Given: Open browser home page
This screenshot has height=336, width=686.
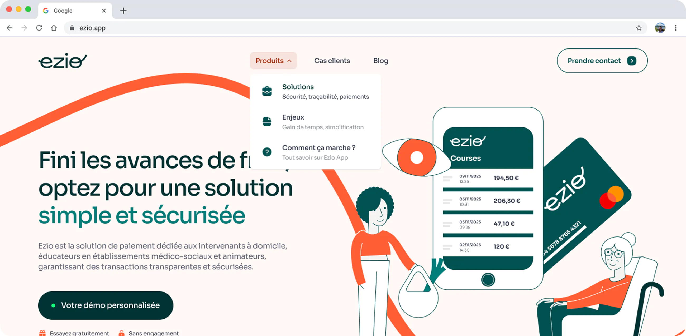Looking at the screenshot, I should 54,28.
